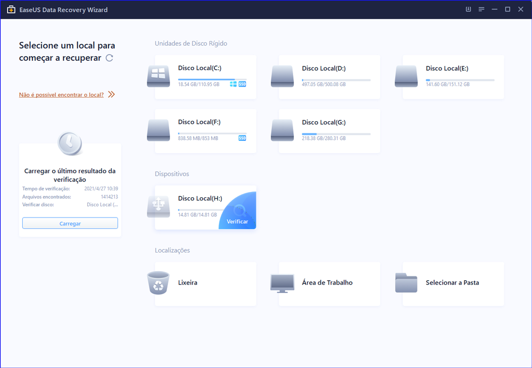Click the Windows badge on Disco Local(C:)
Screen dimensions: 532x368
pos(234,84)
